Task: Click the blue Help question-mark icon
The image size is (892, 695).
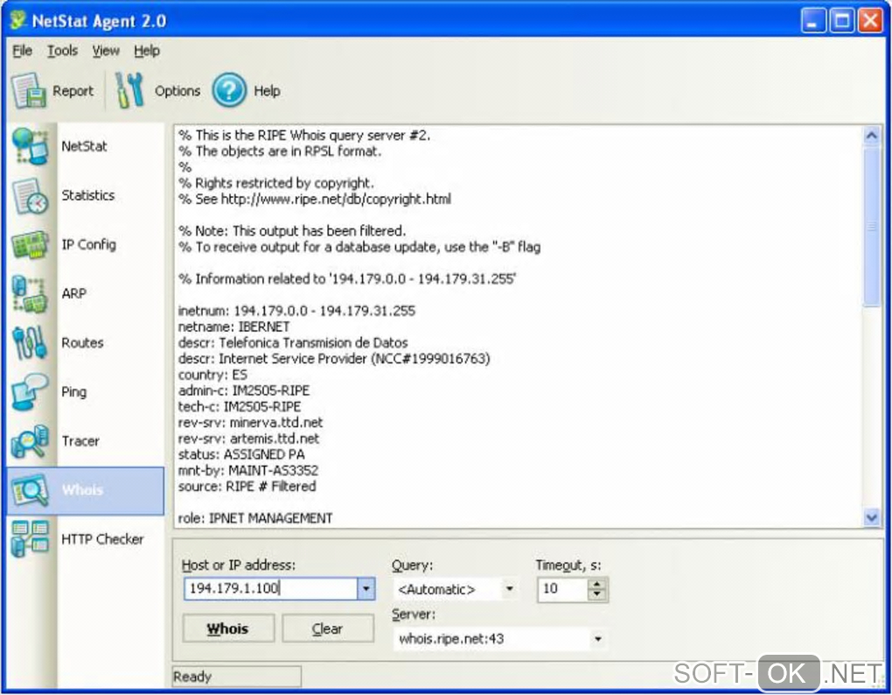Action: tap(229, 90)
